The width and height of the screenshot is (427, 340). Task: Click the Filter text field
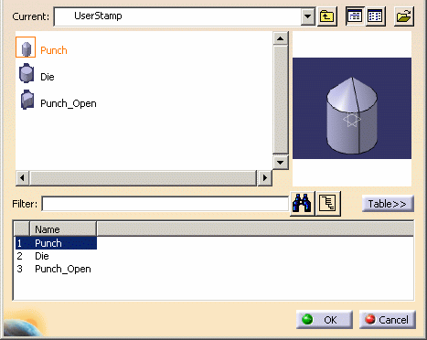coord(165,204)
